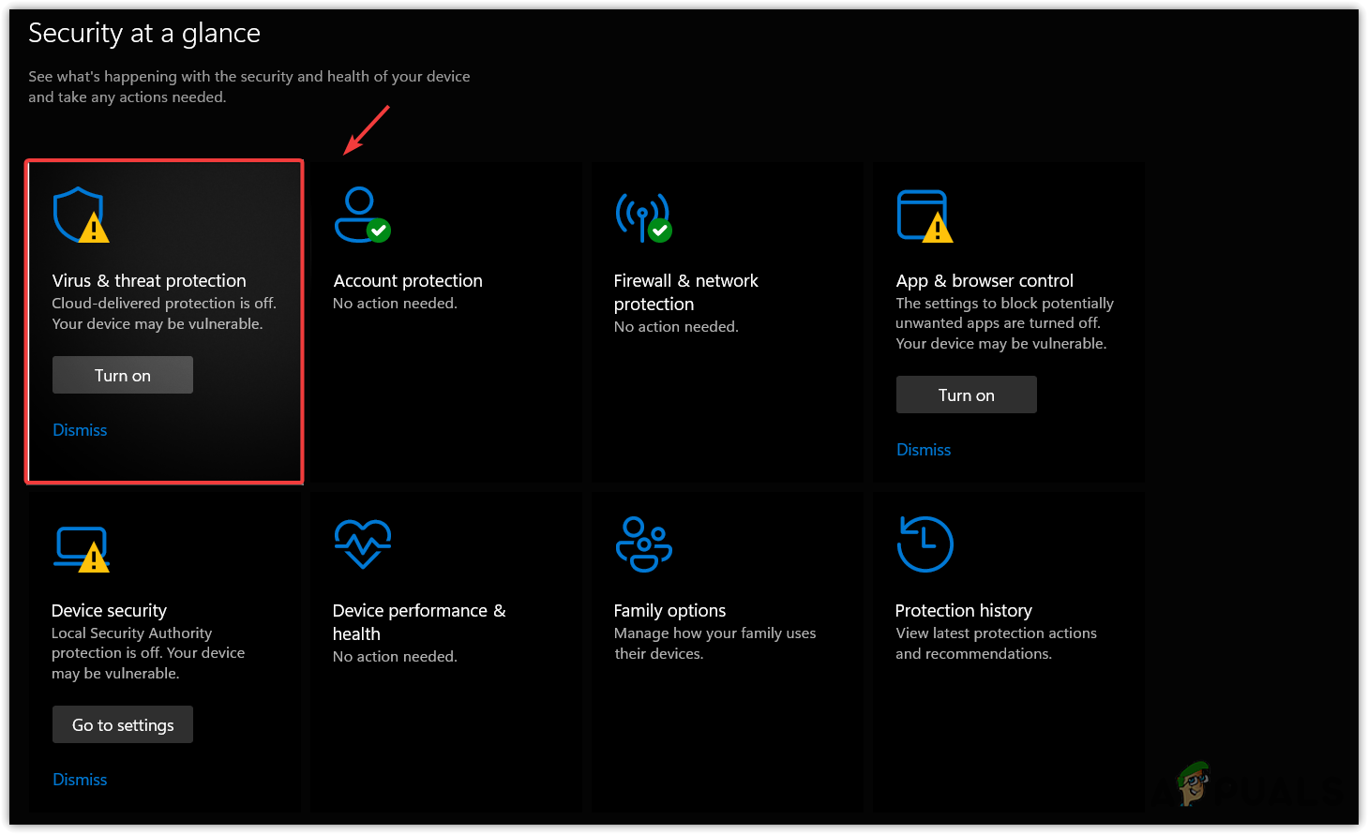This screenshot has height=834, width=1368.
Task: Dismiss the Device security warning
Action: (80, 780)
